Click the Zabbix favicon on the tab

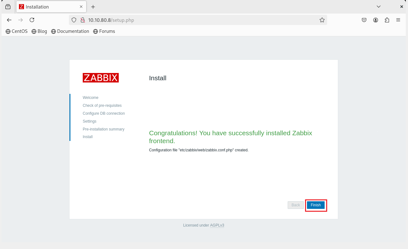pos(21,7)
